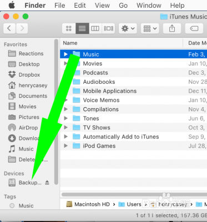Expand the TV Shows folder triangle
Screen dimensions: 207x222
tap(65, 128)
